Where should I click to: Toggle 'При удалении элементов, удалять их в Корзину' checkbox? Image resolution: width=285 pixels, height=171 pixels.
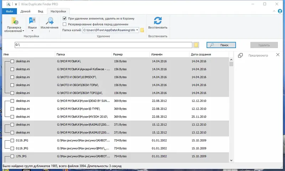point(64,19)
